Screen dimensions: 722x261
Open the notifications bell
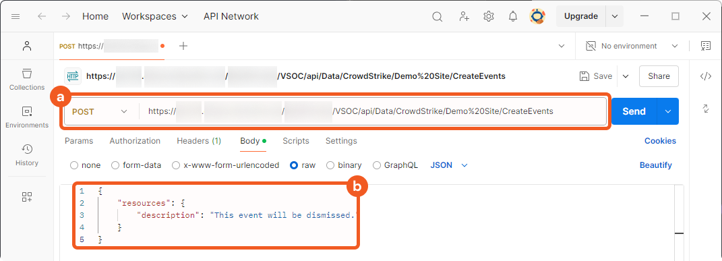click(512, 17)
